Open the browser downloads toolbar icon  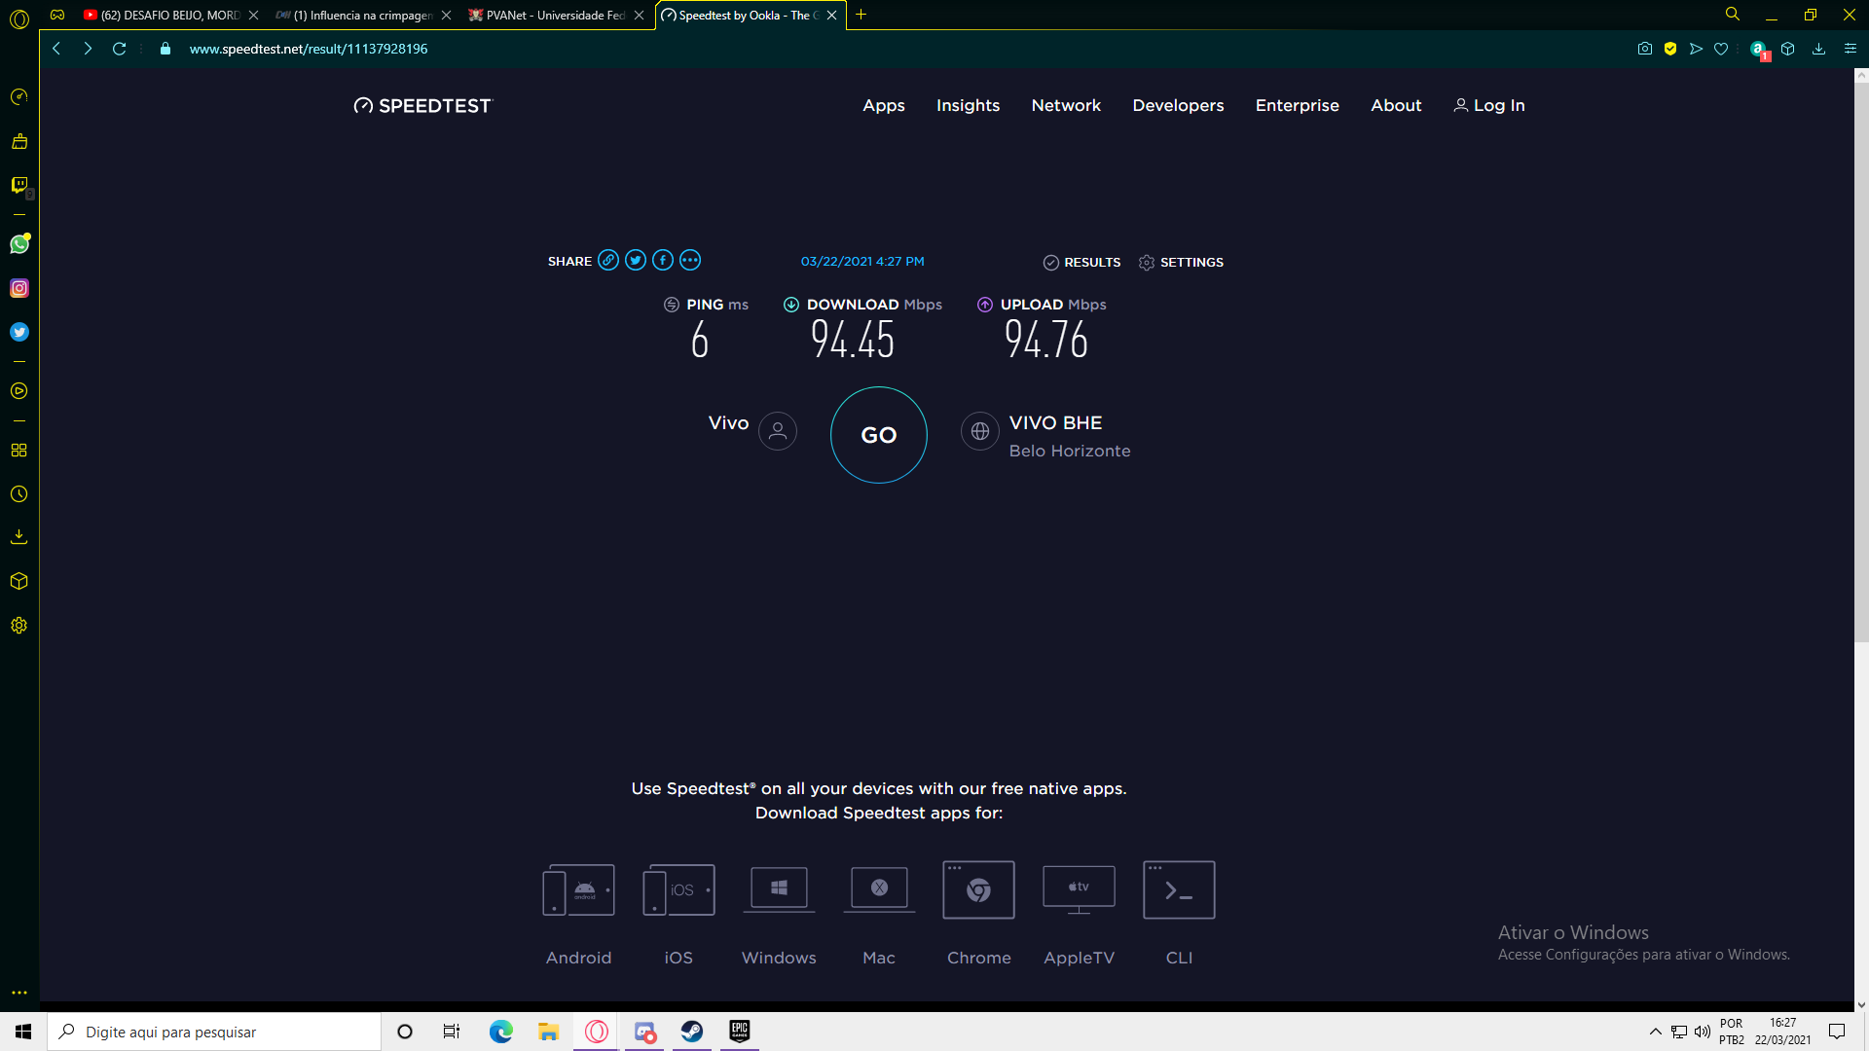1818,49
